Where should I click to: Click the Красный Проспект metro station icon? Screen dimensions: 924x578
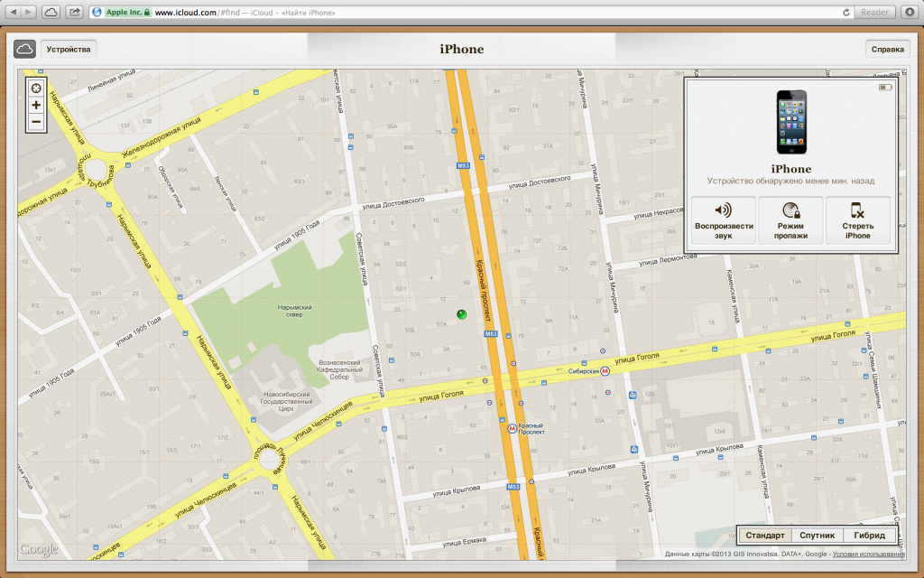click(x=513, y=429)
